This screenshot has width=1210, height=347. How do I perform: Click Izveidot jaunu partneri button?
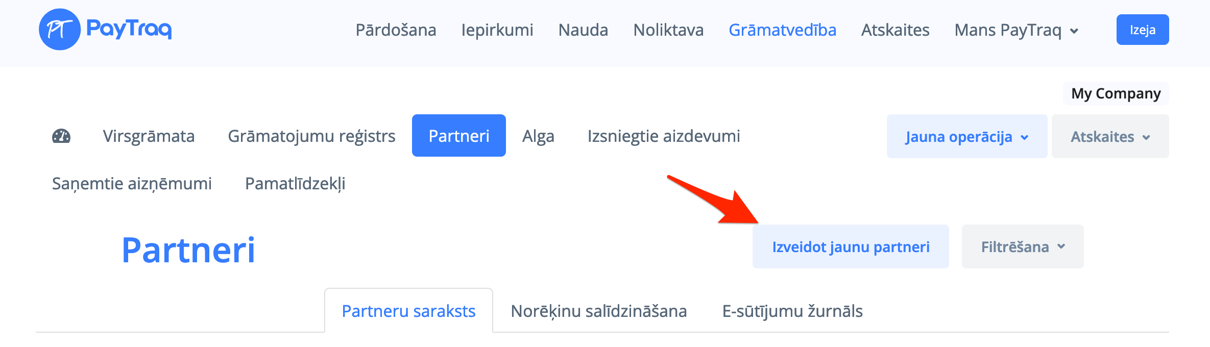pos(851,247)
